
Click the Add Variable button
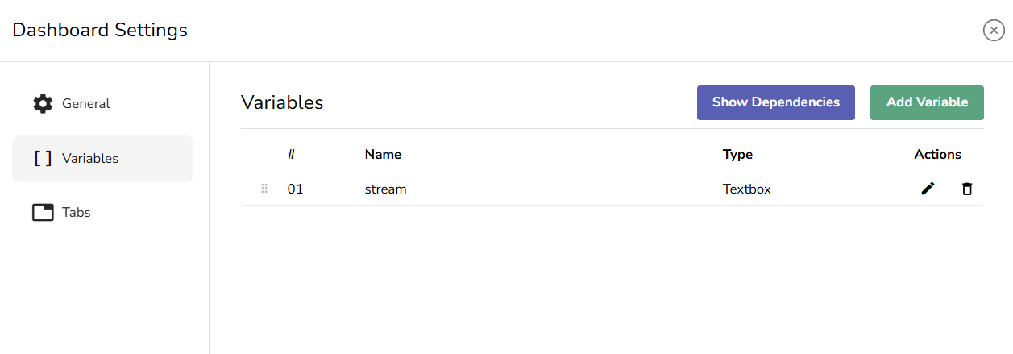(x=927, y=102)
